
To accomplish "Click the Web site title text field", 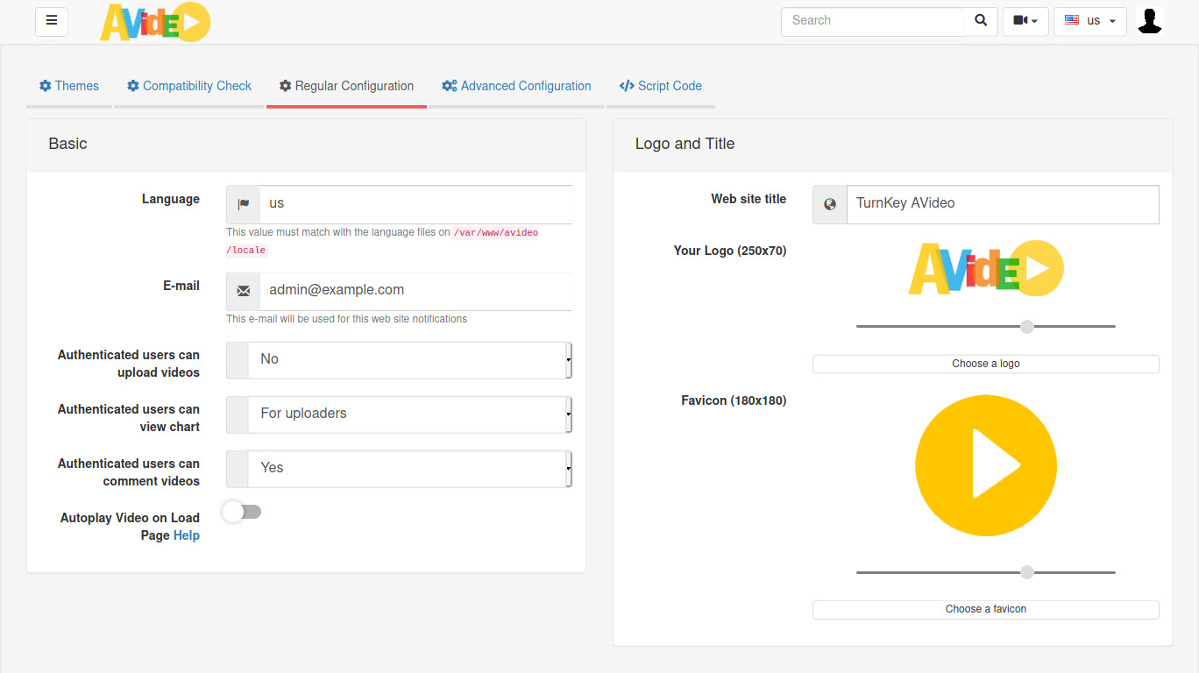I will (1002, 204).
